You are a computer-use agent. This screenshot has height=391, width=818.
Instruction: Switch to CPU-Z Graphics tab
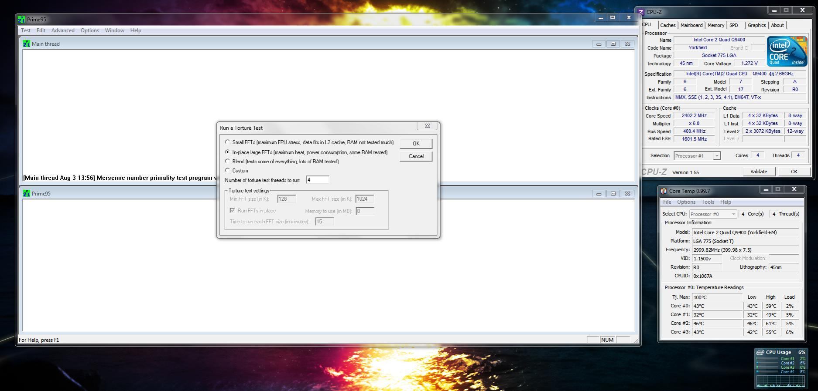pos(756,25)
